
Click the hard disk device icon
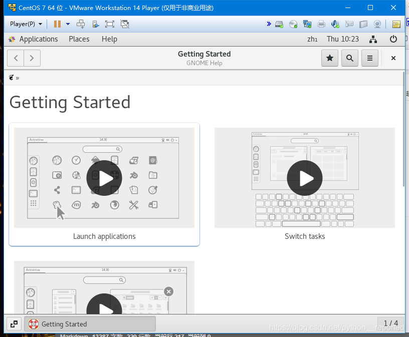[279, 24]
